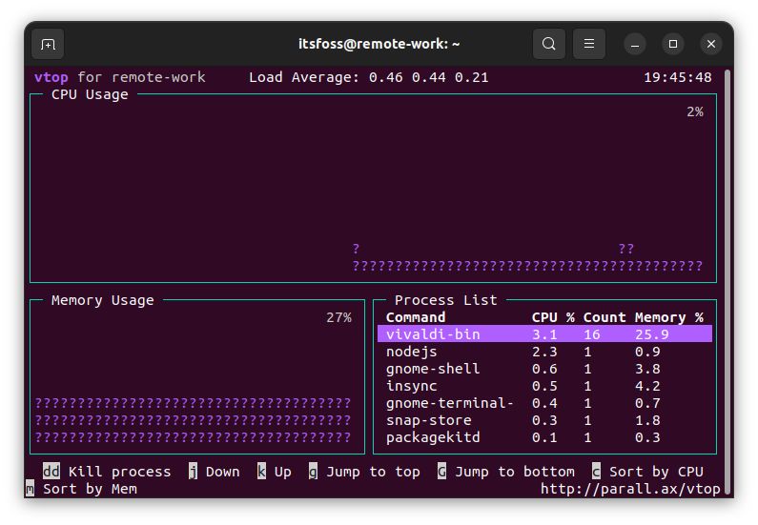Click the 2% CPU usage value
Screen dimensions: 758x525
(695, 112)
